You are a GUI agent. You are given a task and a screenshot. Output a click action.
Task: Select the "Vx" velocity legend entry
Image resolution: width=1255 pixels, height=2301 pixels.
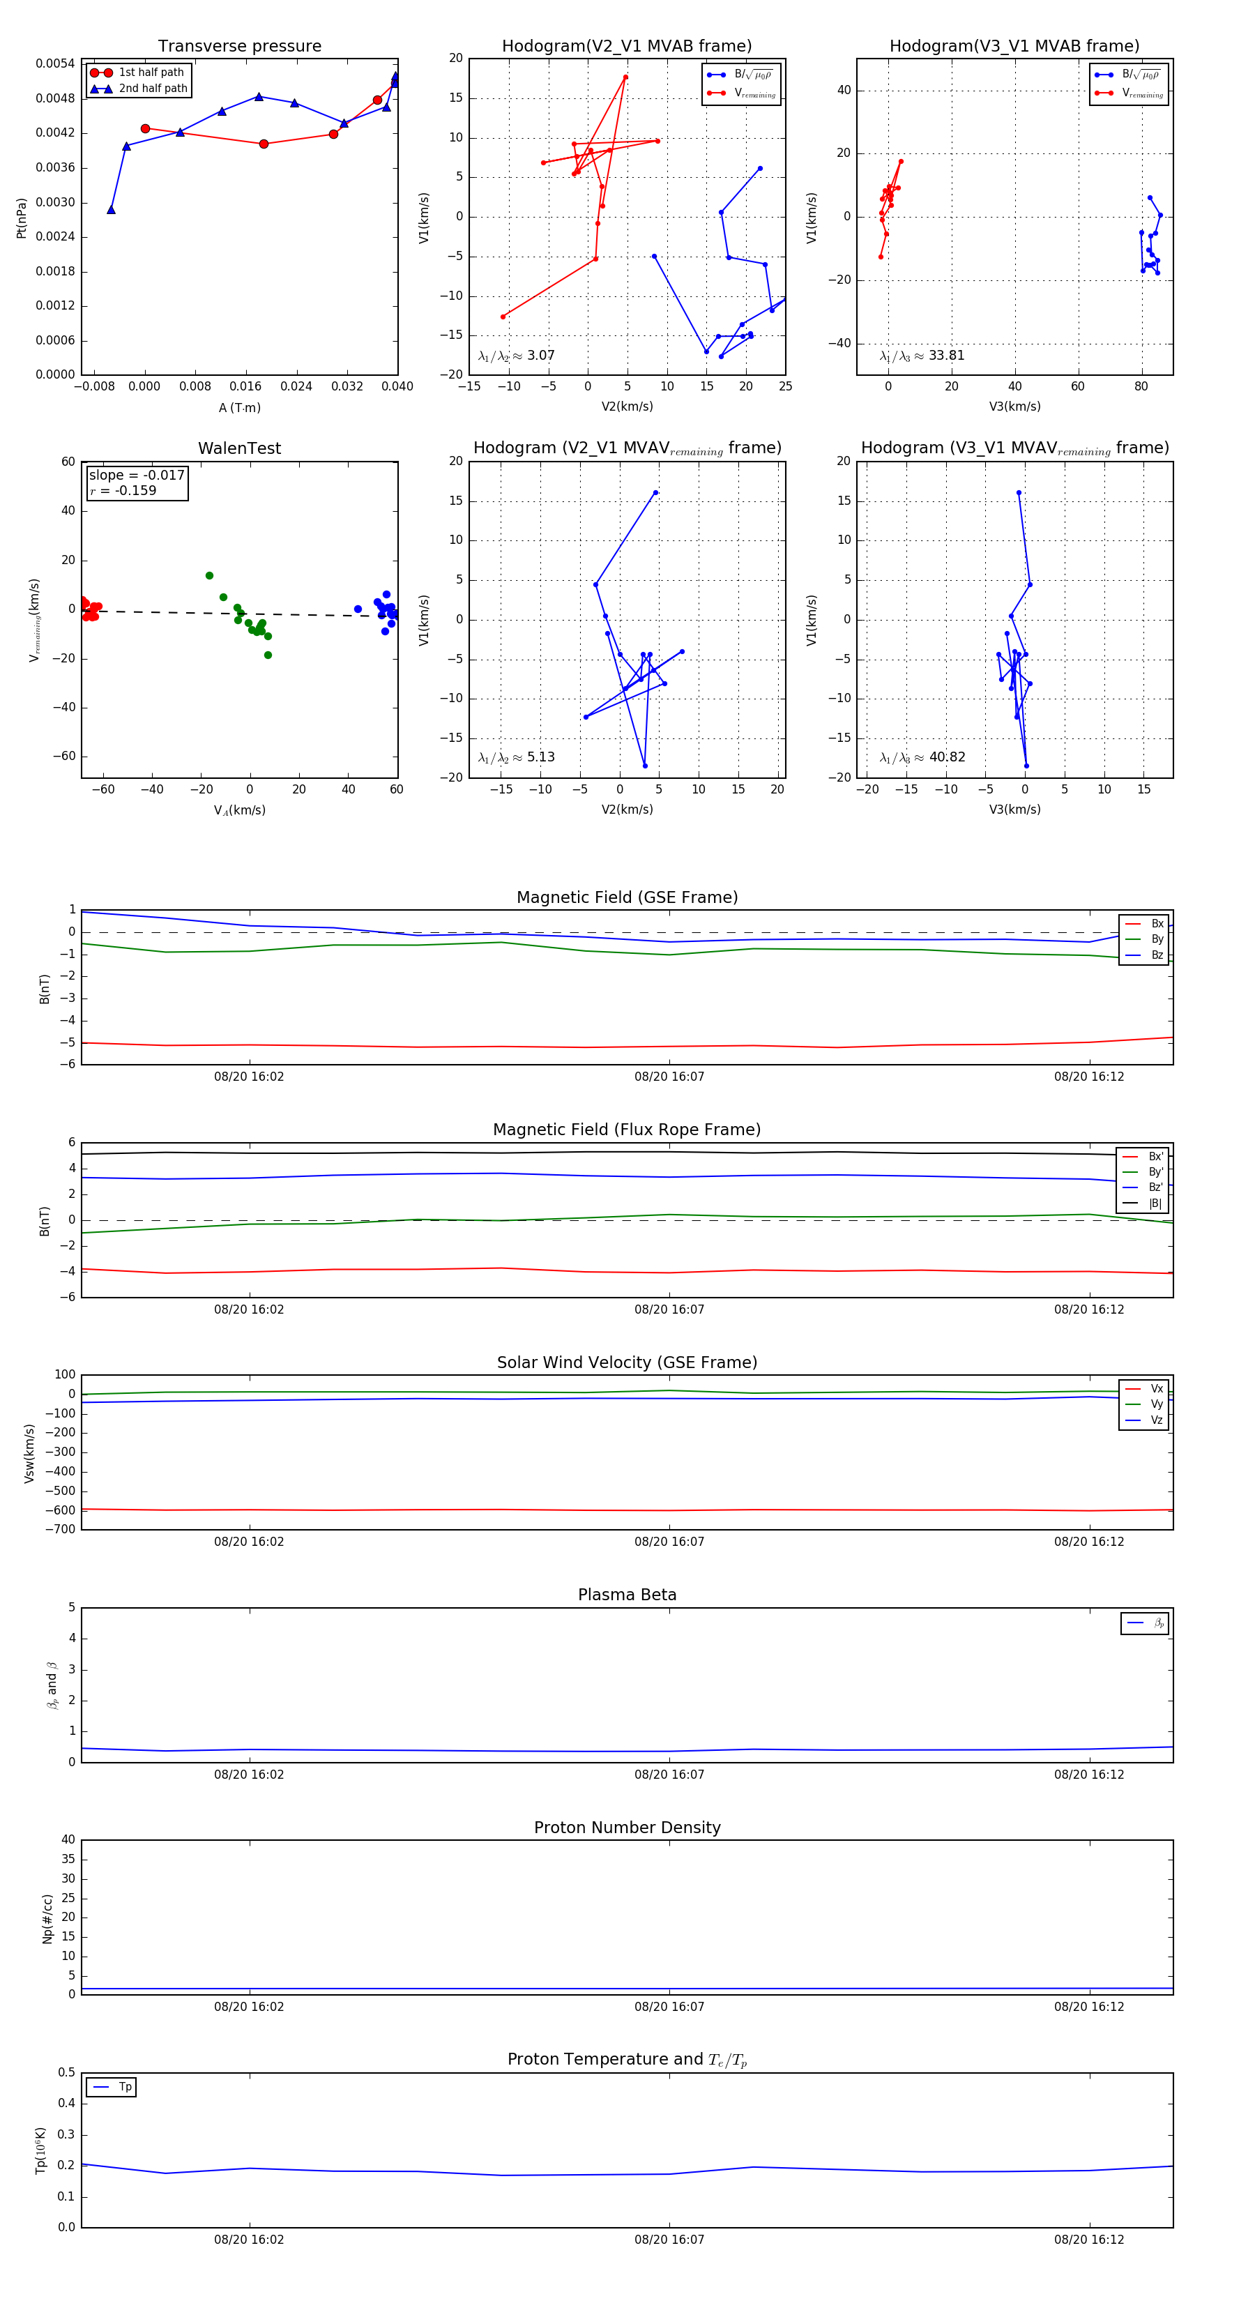[x=1144, y=1388]
